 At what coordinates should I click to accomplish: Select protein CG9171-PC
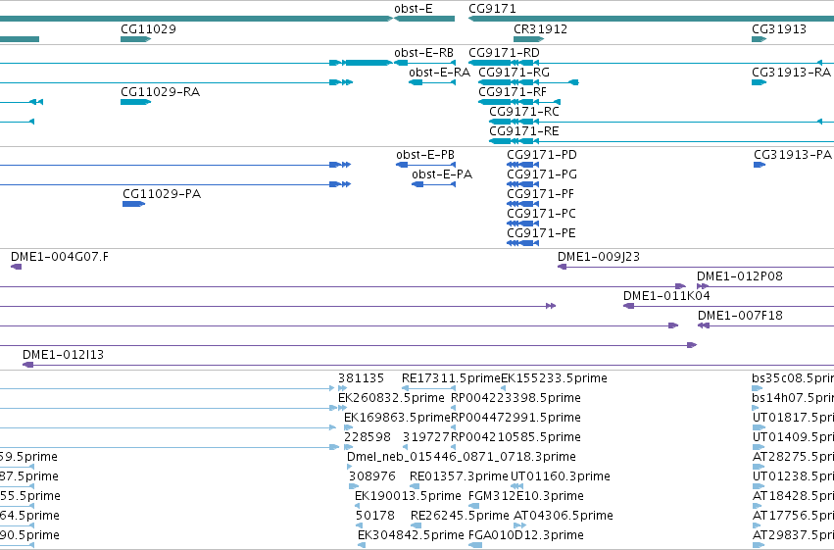(x=523, y=224)
